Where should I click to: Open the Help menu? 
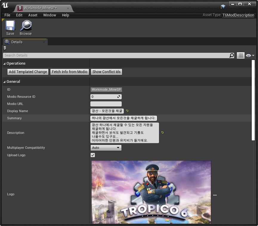coord(66,15)
